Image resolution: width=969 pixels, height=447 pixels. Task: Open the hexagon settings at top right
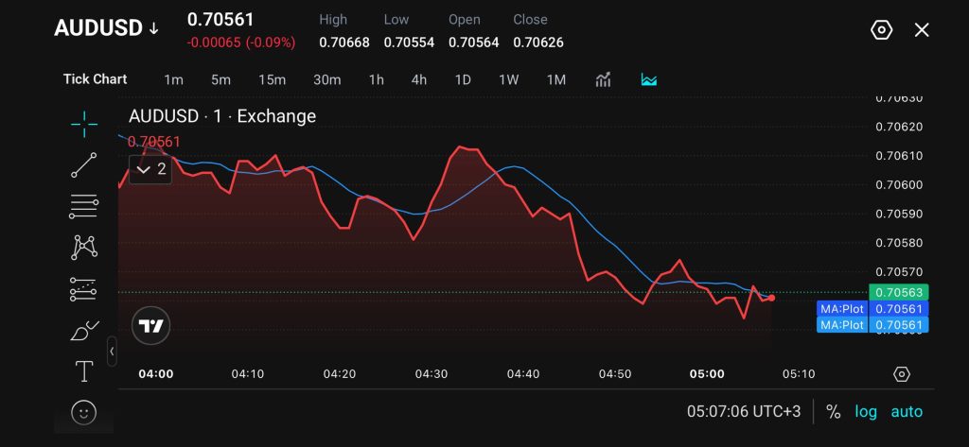tap(881, 29)
